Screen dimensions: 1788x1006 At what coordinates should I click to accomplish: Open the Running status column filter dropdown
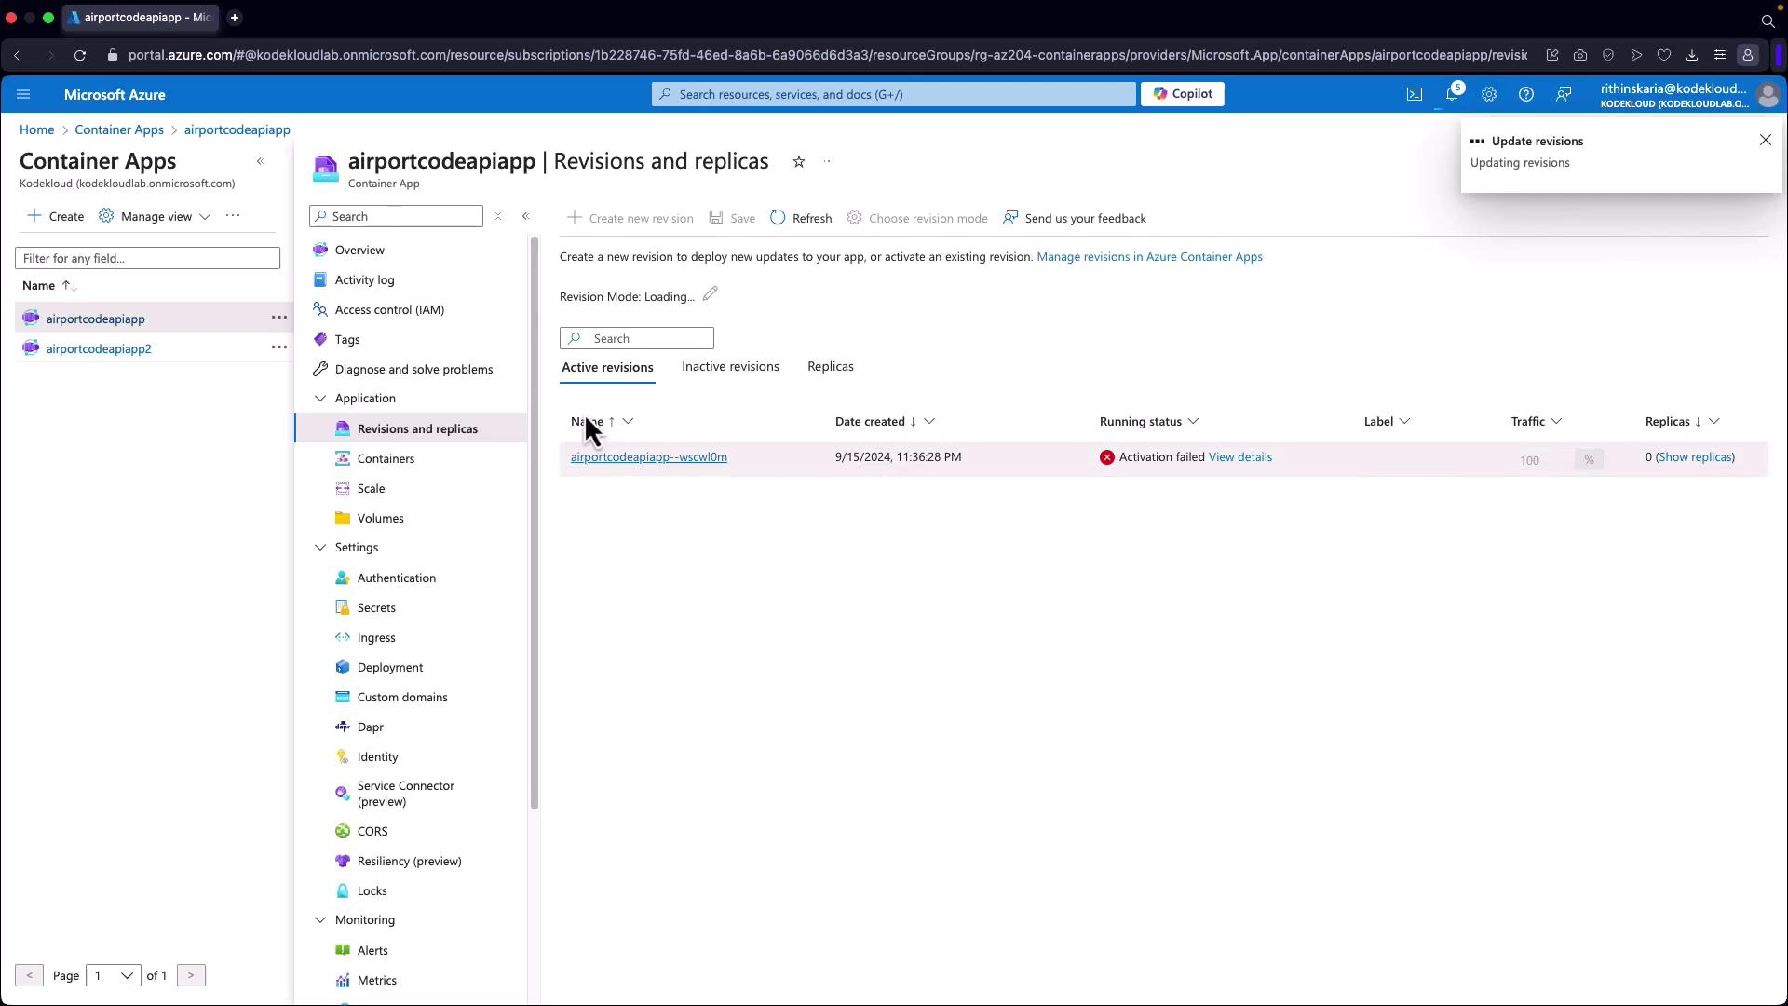(1193, 421)
